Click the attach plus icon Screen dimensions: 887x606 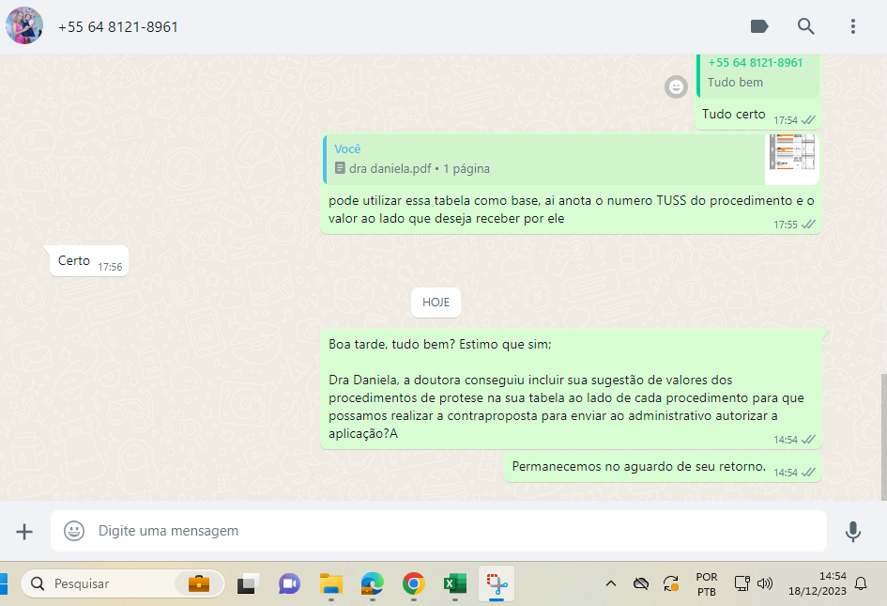point(24,532)
